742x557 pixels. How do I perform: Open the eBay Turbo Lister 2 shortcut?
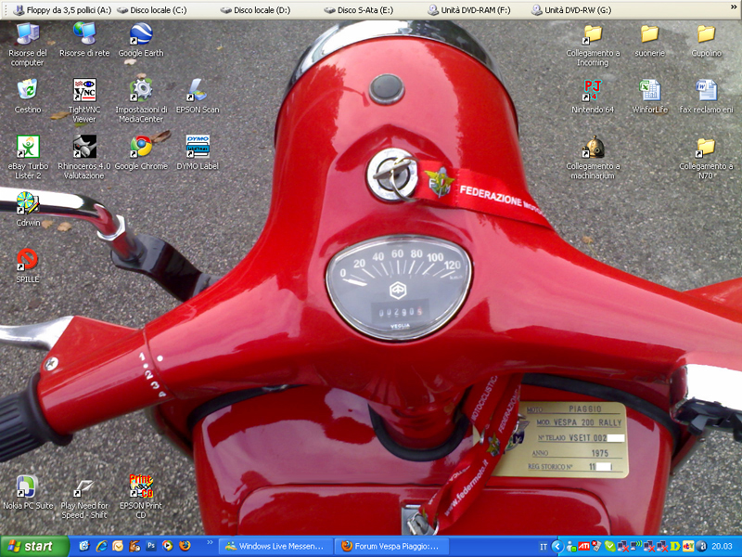click(x=28, y=157)
